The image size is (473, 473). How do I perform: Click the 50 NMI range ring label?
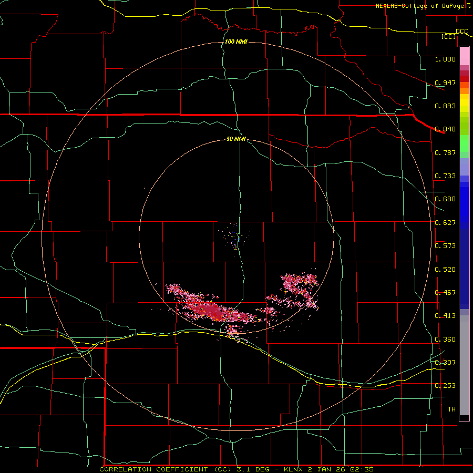pos(236,139)
